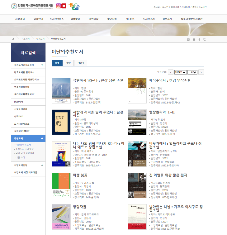
Task: Go to the previous month with the left arrow
Action: point(170,72)
